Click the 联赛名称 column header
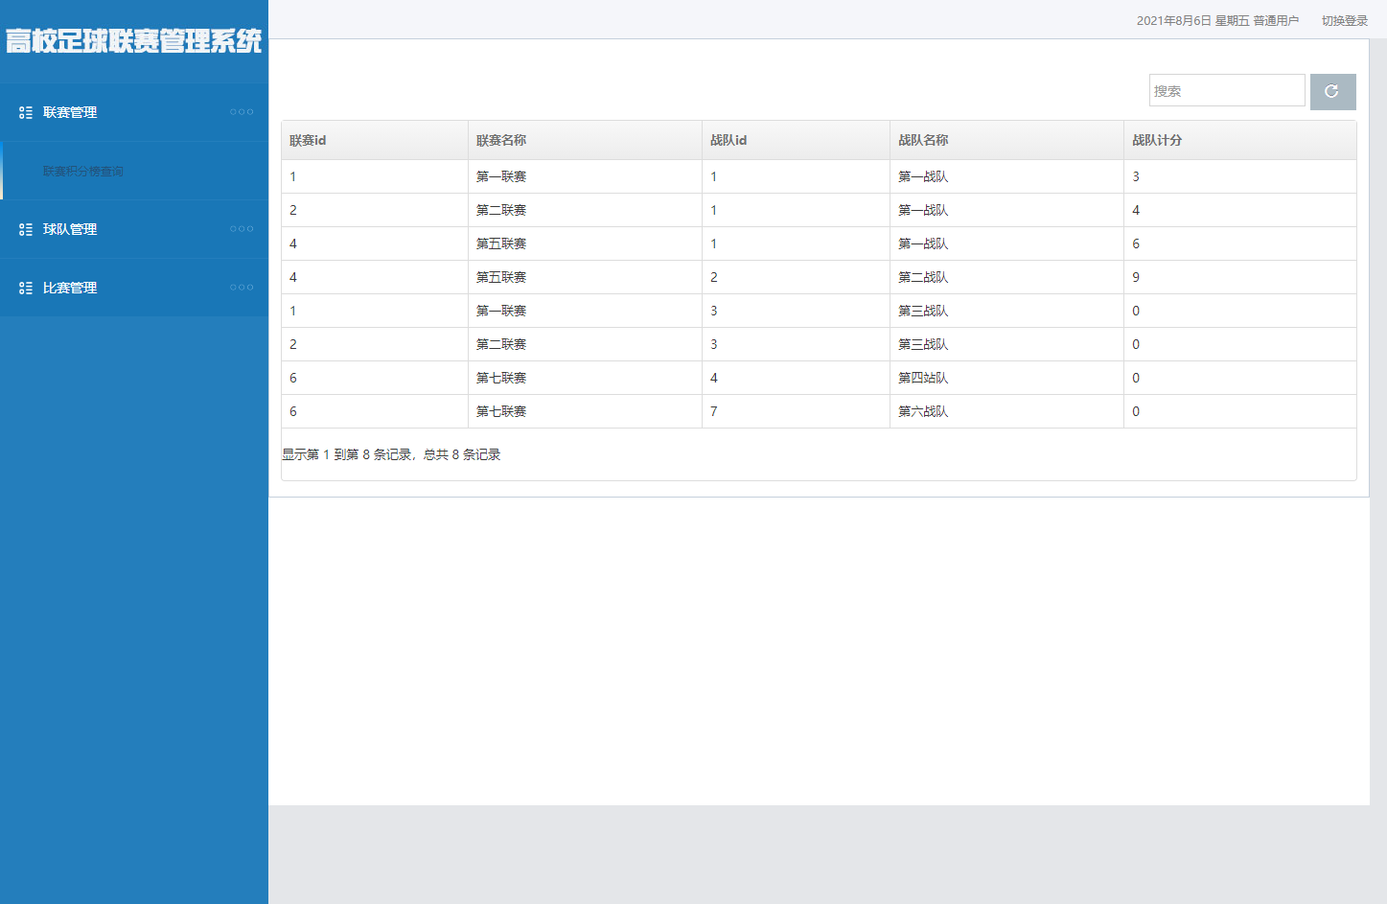 point(501,141)
